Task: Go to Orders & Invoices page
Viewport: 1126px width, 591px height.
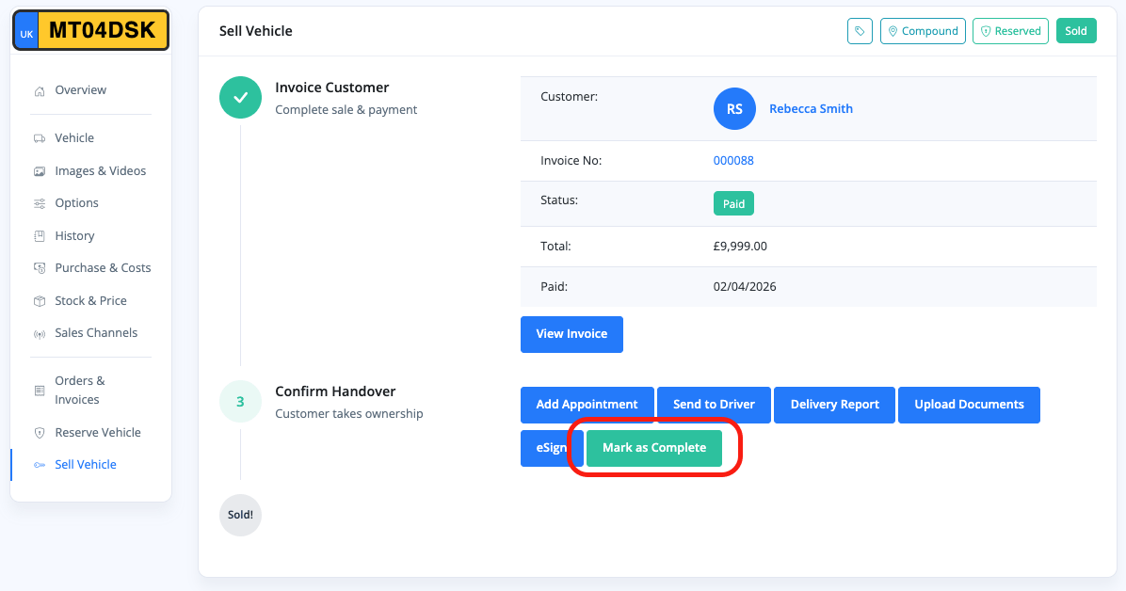Action: point(80,390)
